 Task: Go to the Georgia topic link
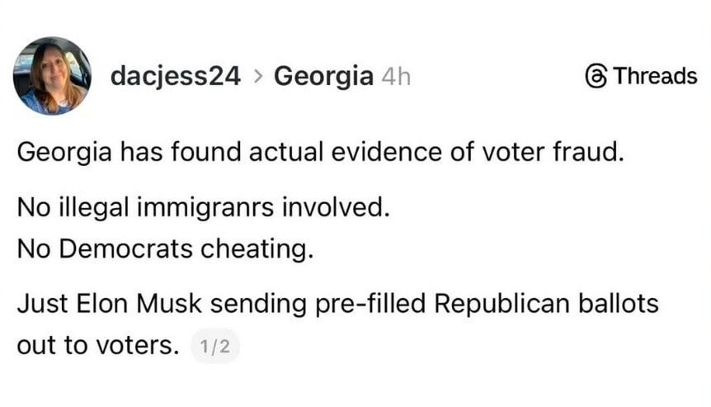323,77
